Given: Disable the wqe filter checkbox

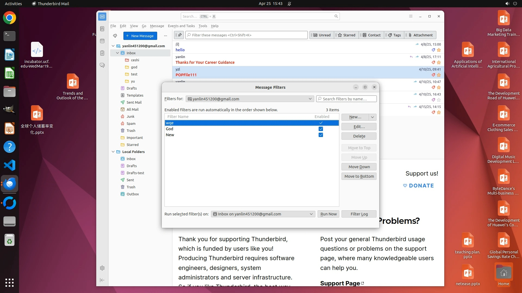Looking at the screenshot, I should tap(321, 123).
